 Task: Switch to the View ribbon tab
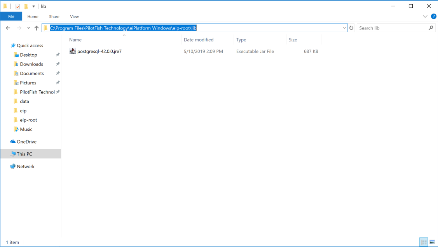click(x=74, y=16)
